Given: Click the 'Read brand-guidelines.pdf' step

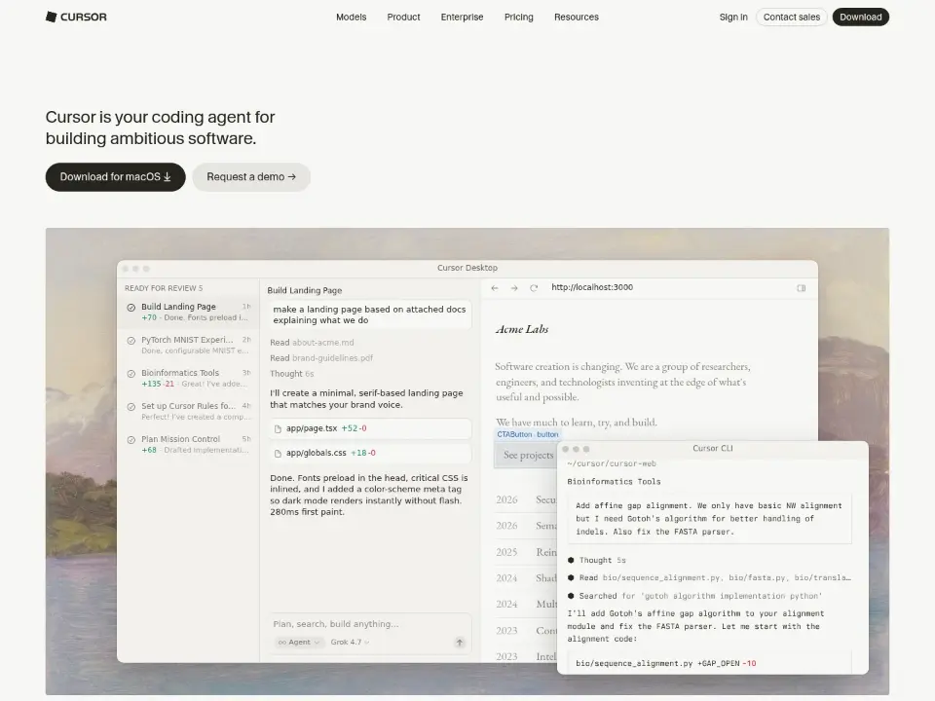Looking at the screenshot, I should (321, 358).
